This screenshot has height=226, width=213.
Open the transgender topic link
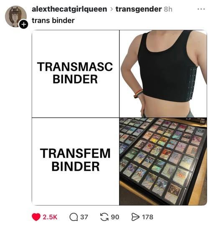(x=139, y=9)
